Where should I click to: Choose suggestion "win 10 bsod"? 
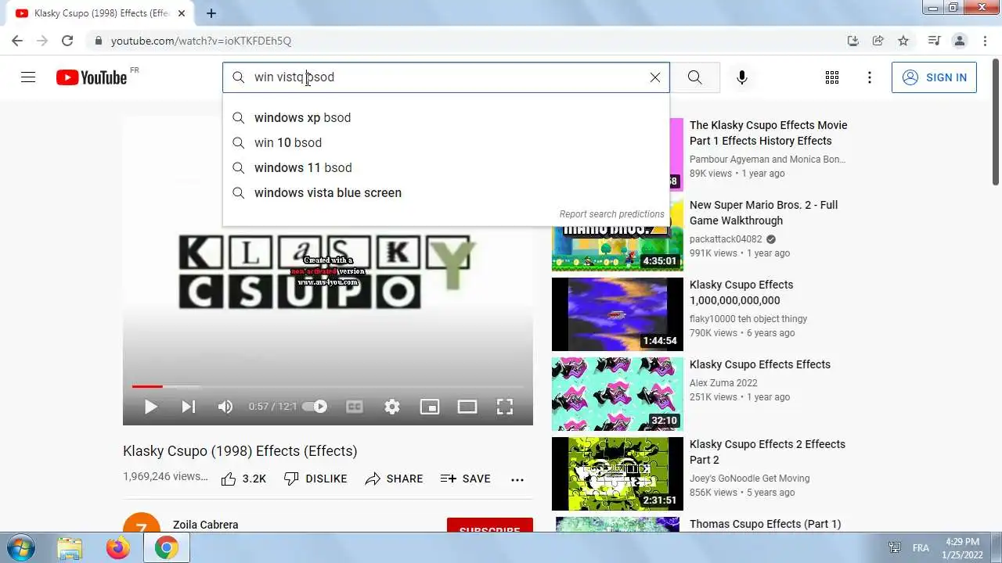(446, 142)
